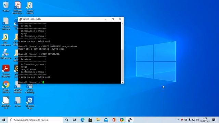Select the BlueJeans transcript PDF on the desktop
The image size is (219, 123).
click(18, 8)
